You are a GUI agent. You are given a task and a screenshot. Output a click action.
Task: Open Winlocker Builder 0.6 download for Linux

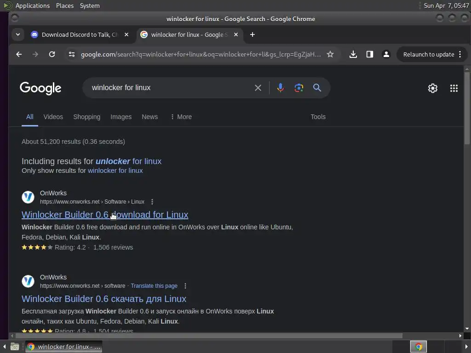click(x=105, y=215)
